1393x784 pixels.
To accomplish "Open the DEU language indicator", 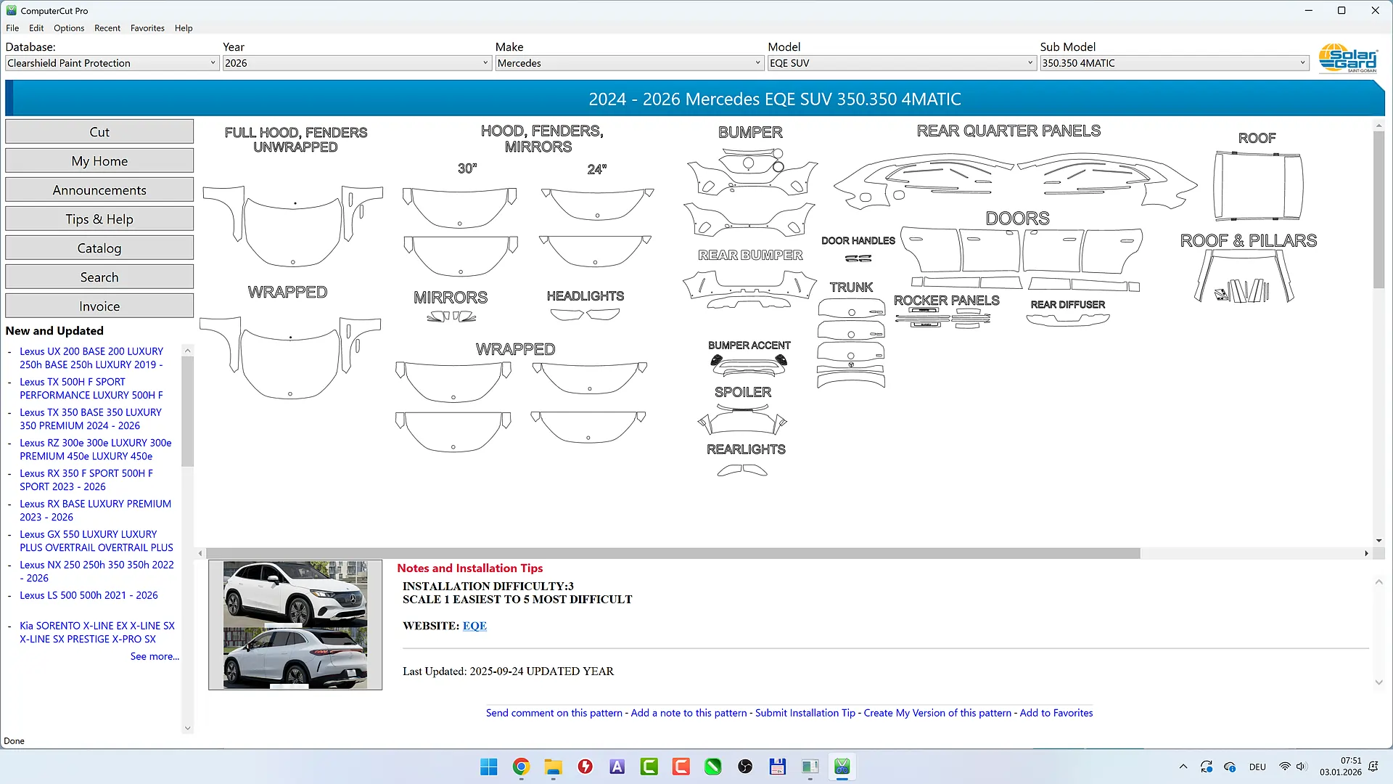I will point(1257,767).
